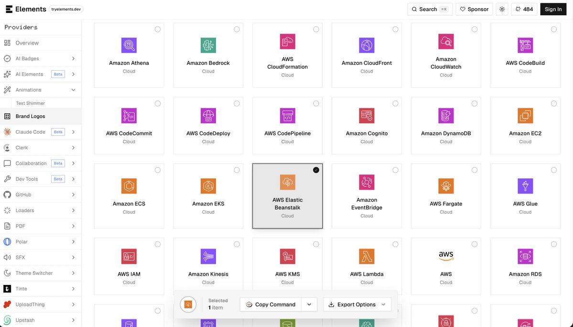Click the Amazon EC2 logo icon
The width and height of the screenshot is (573, 327).
click(525, 116)
